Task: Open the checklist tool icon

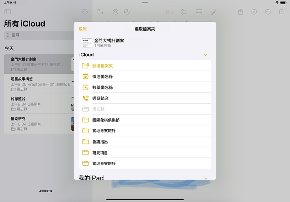Action: point(184,12)
